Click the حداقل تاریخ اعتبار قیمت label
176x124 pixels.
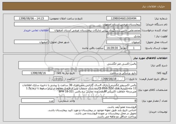(153, 79)
